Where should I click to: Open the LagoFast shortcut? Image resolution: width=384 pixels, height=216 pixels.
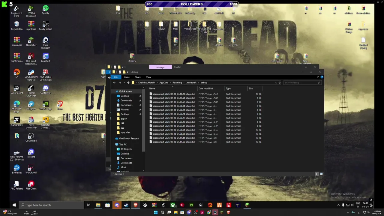(46, 58)
